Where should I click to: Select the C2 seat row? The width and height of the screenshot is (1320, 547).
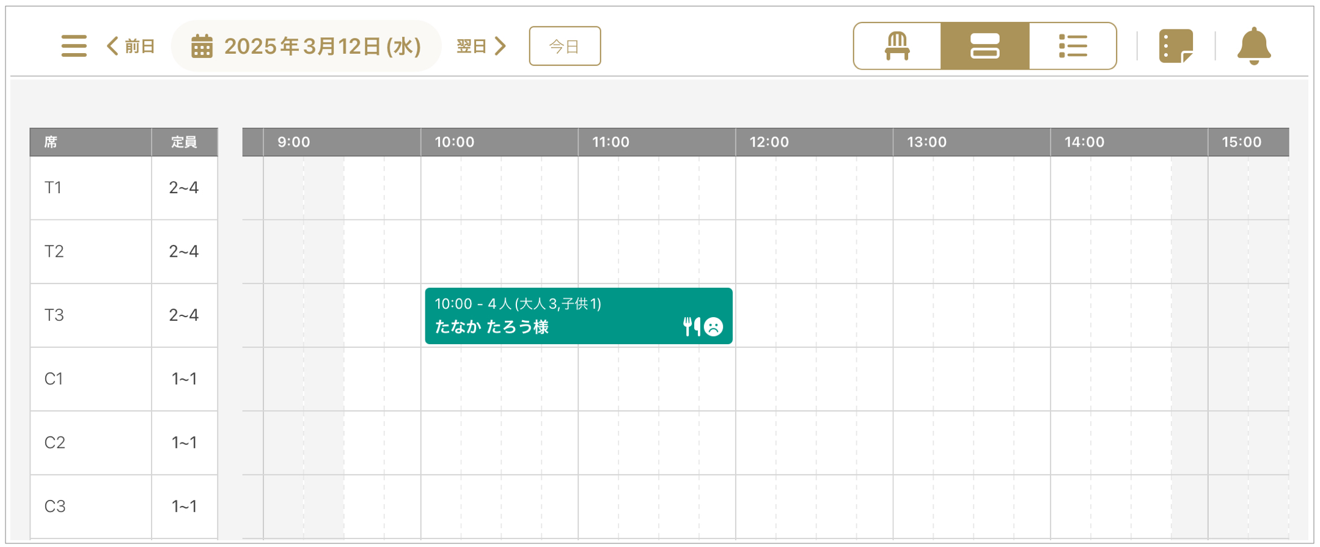tap(124, 442)
